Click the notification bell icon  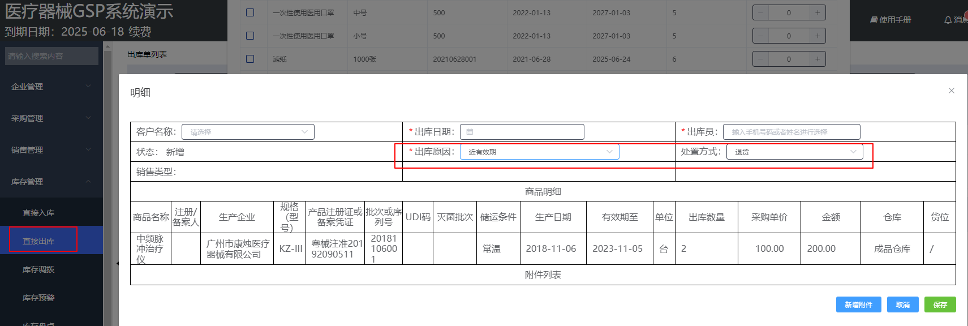click(x=948, y=20)
